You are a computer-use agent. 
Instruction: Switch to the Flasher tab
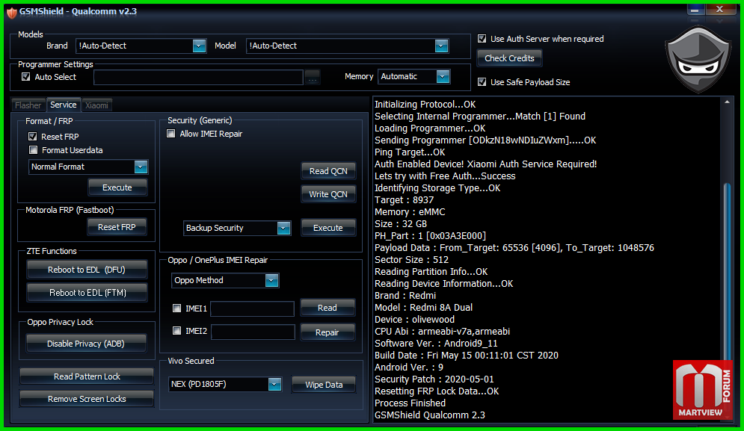click(28, 105)
